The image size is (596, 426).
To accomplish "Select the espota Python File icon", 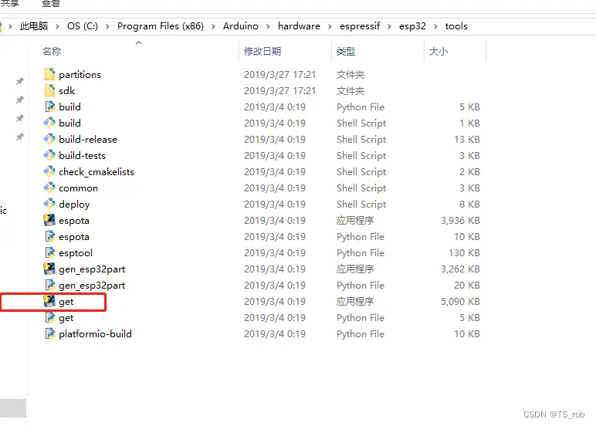I will tap(49, 236).
